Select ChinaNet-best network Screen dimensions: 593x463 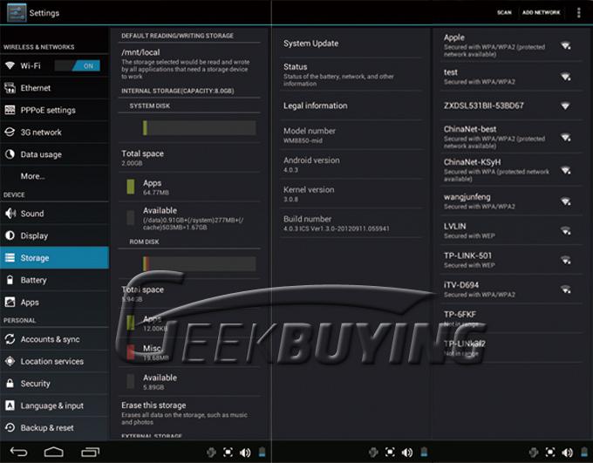click(510, 137)
